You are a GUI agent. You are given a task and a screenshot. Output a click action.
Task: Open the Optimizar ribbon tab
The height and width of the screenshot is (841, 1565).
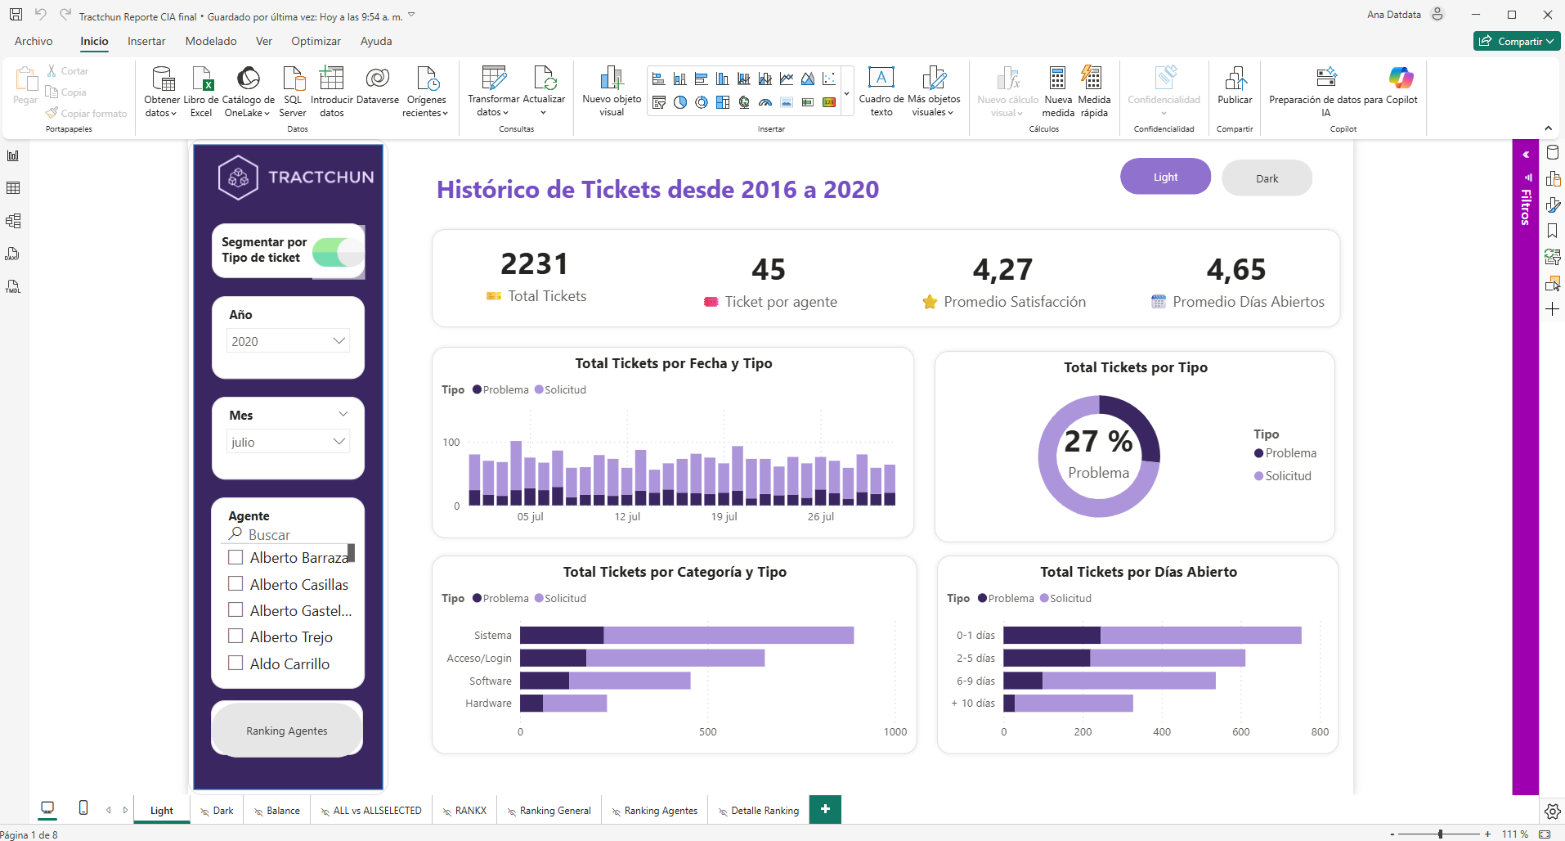pos(316,41)
